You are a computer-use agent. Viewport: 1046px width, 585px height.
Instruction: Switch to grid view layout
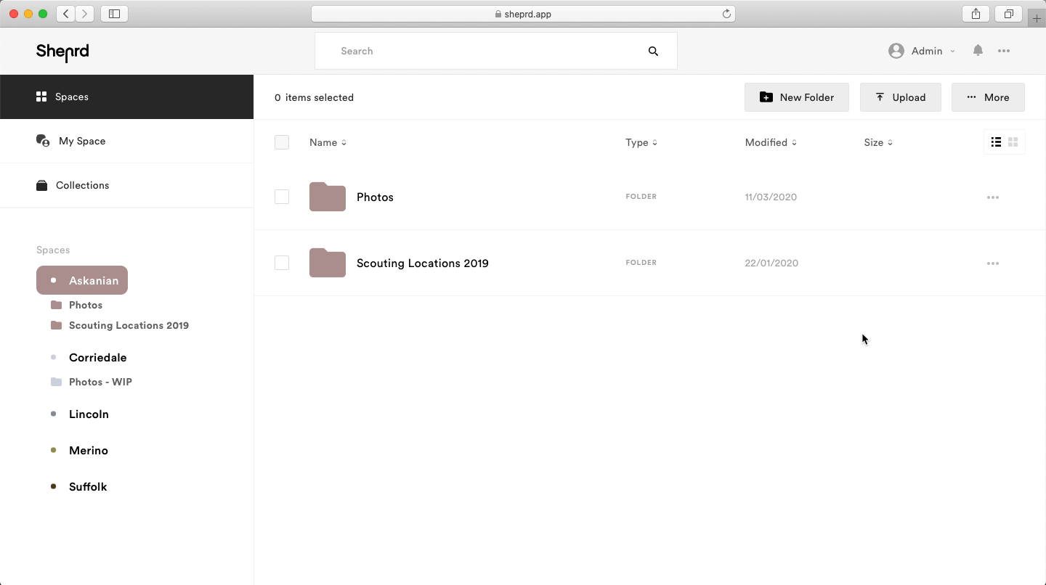pos(1013,142)
